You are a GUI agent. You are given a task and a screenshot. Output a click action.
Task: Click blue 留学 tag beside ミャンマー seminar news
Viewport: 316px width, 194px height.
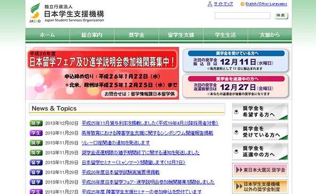(36, 163)
